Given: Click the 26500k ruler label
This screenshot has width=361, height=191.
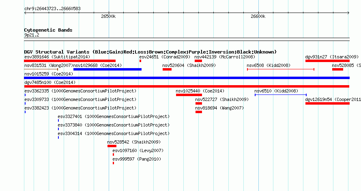Looking at the screenshot, I should click(x=108, y=16).
